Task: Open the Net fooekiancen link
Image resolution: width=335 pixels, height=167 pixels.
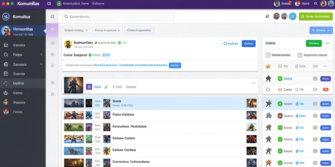Action: click(x=106, y=65)
